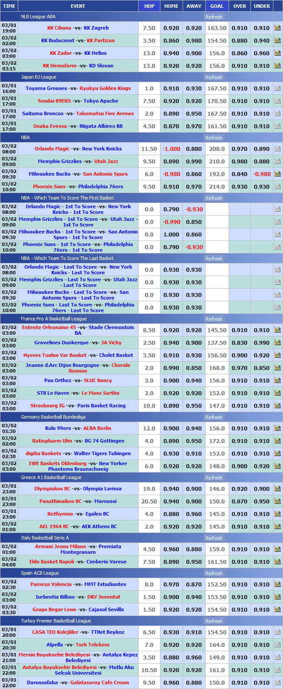283x689 pixels.
Task: Open chart icon for Strasbourg IG vs Paris Basket Racing
Action: (x=277, y=406)
